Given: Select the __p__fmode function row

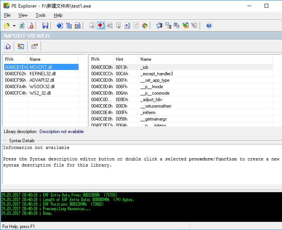Looking at the screenshot, I should [x=181, y=87].
